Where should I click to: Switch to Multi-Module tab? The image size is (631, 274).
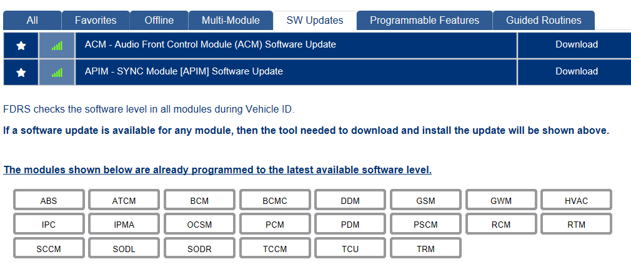(231, 21)
